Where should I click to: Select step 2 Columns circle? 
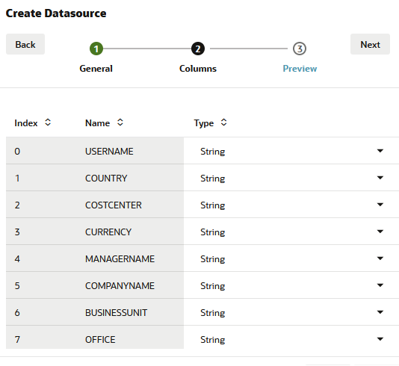point(198,49)
